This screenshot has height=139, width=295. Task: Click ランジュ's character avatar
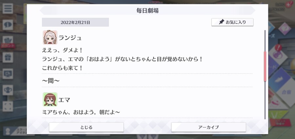[50, 38]
